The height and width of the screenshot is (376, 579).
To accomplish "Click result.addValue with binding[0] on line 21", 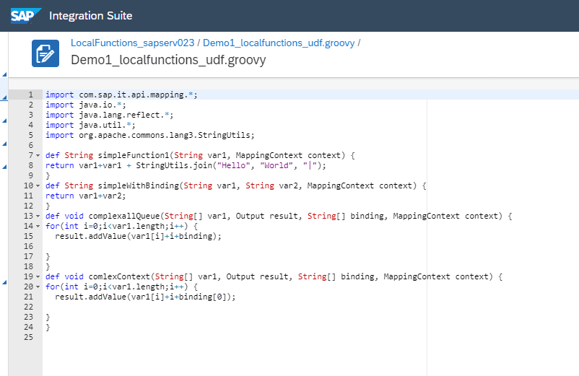I will pos(145,297).
